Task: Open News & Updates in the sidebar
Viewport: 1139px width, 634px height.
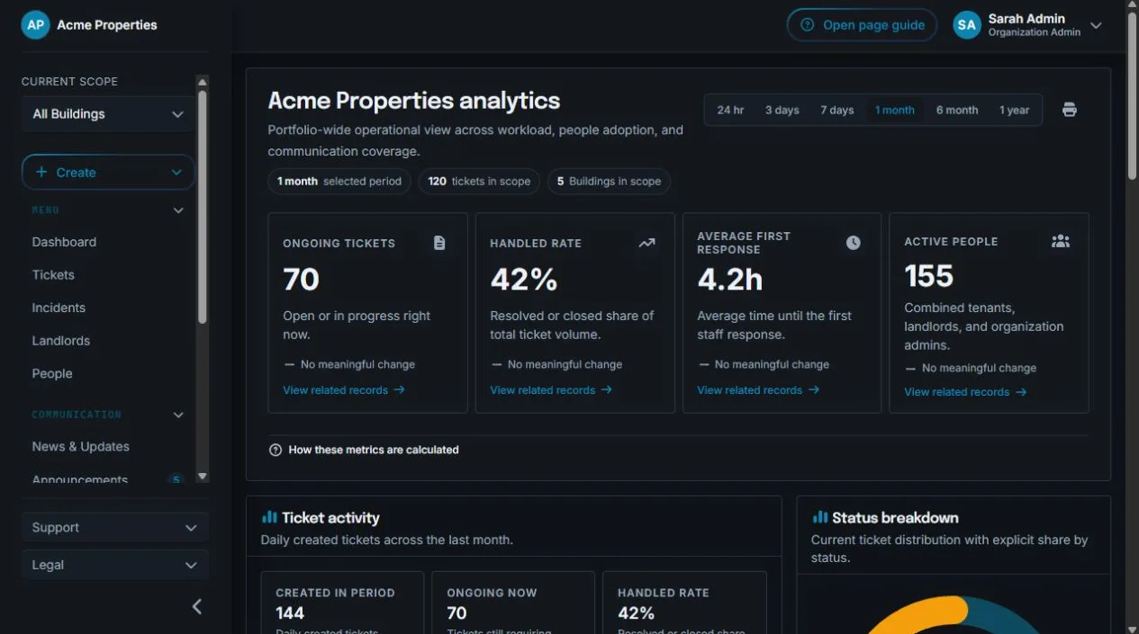Action: (x=81, y=446)
